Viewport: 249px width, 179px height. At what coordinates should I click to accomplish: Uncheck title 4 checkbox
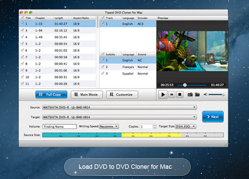pos(22,37)
